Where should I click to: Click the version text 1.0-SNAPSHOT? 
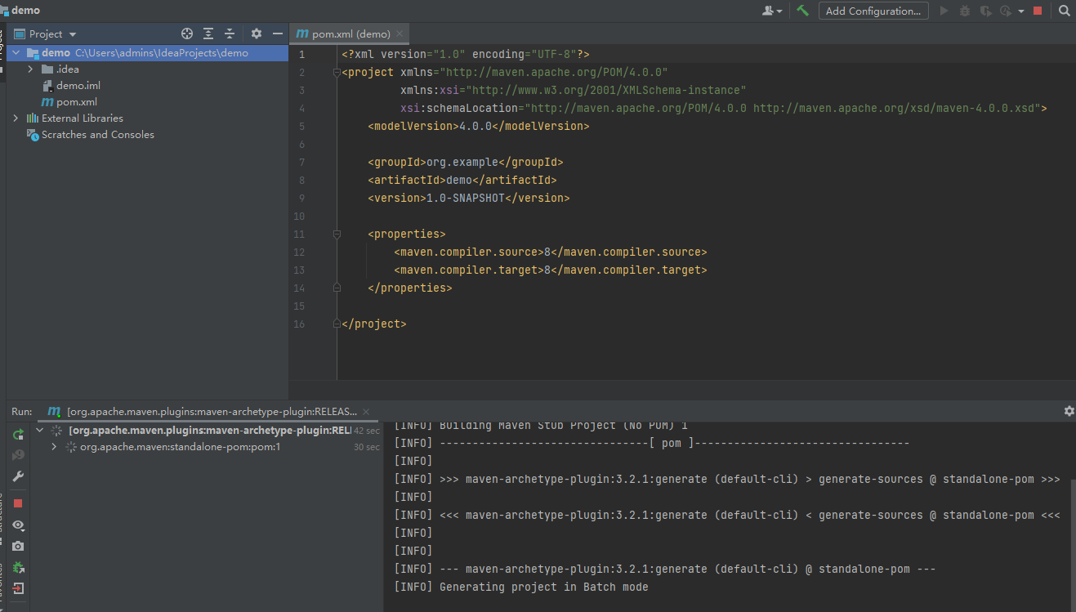[466, 198]
